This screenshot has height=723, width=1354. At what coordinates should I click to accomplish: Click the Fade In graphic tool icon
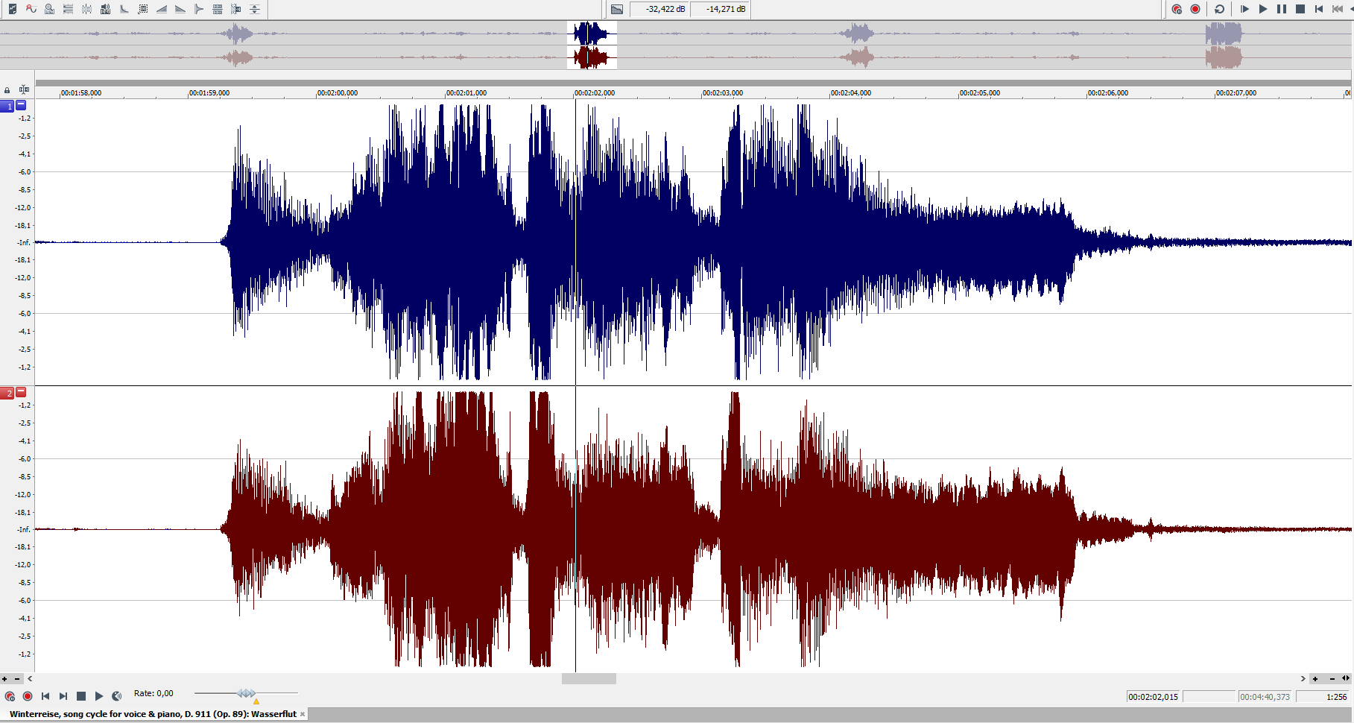coord(162,9)
